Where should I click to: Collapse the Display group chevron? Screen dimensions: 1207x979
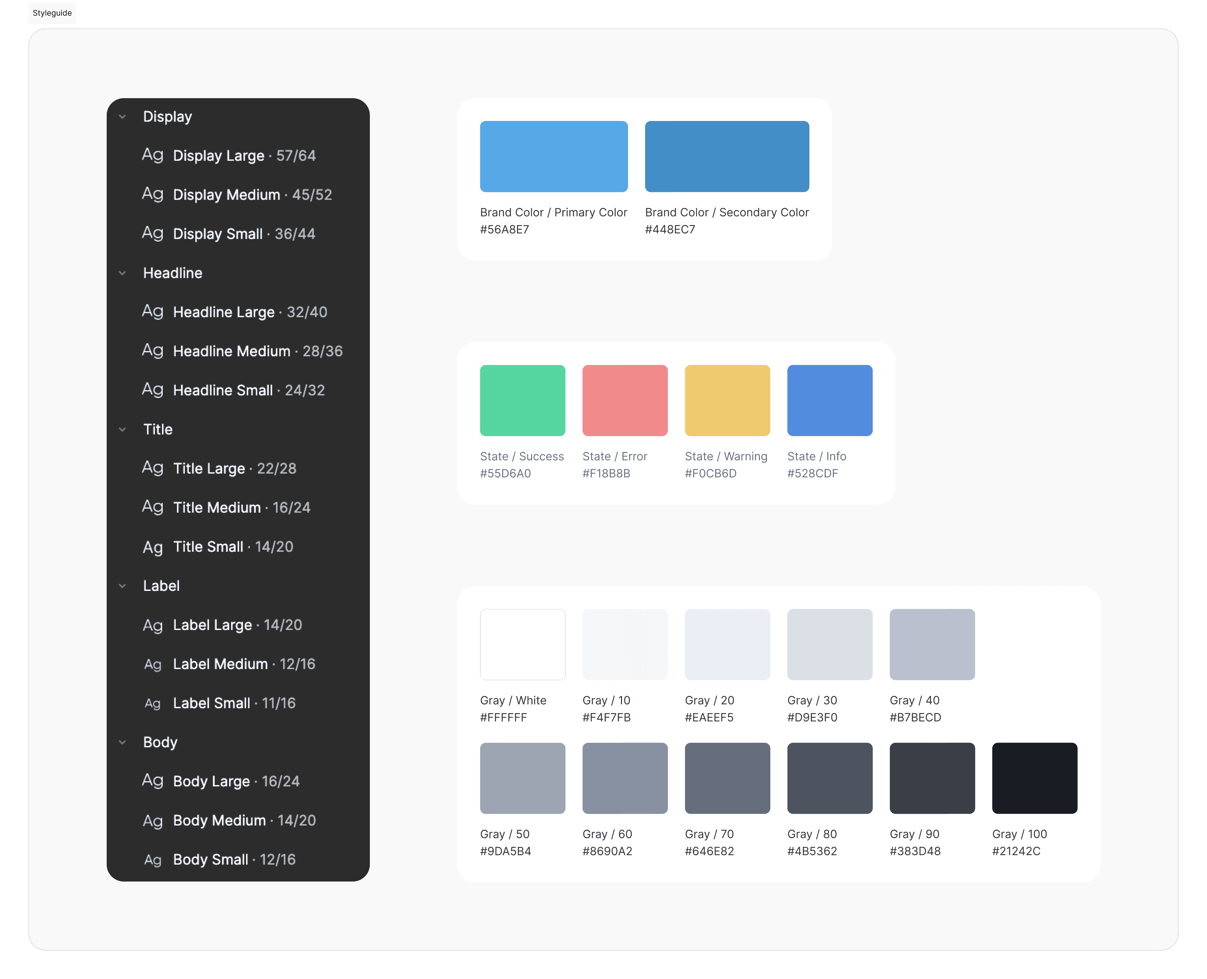point(122,117)
